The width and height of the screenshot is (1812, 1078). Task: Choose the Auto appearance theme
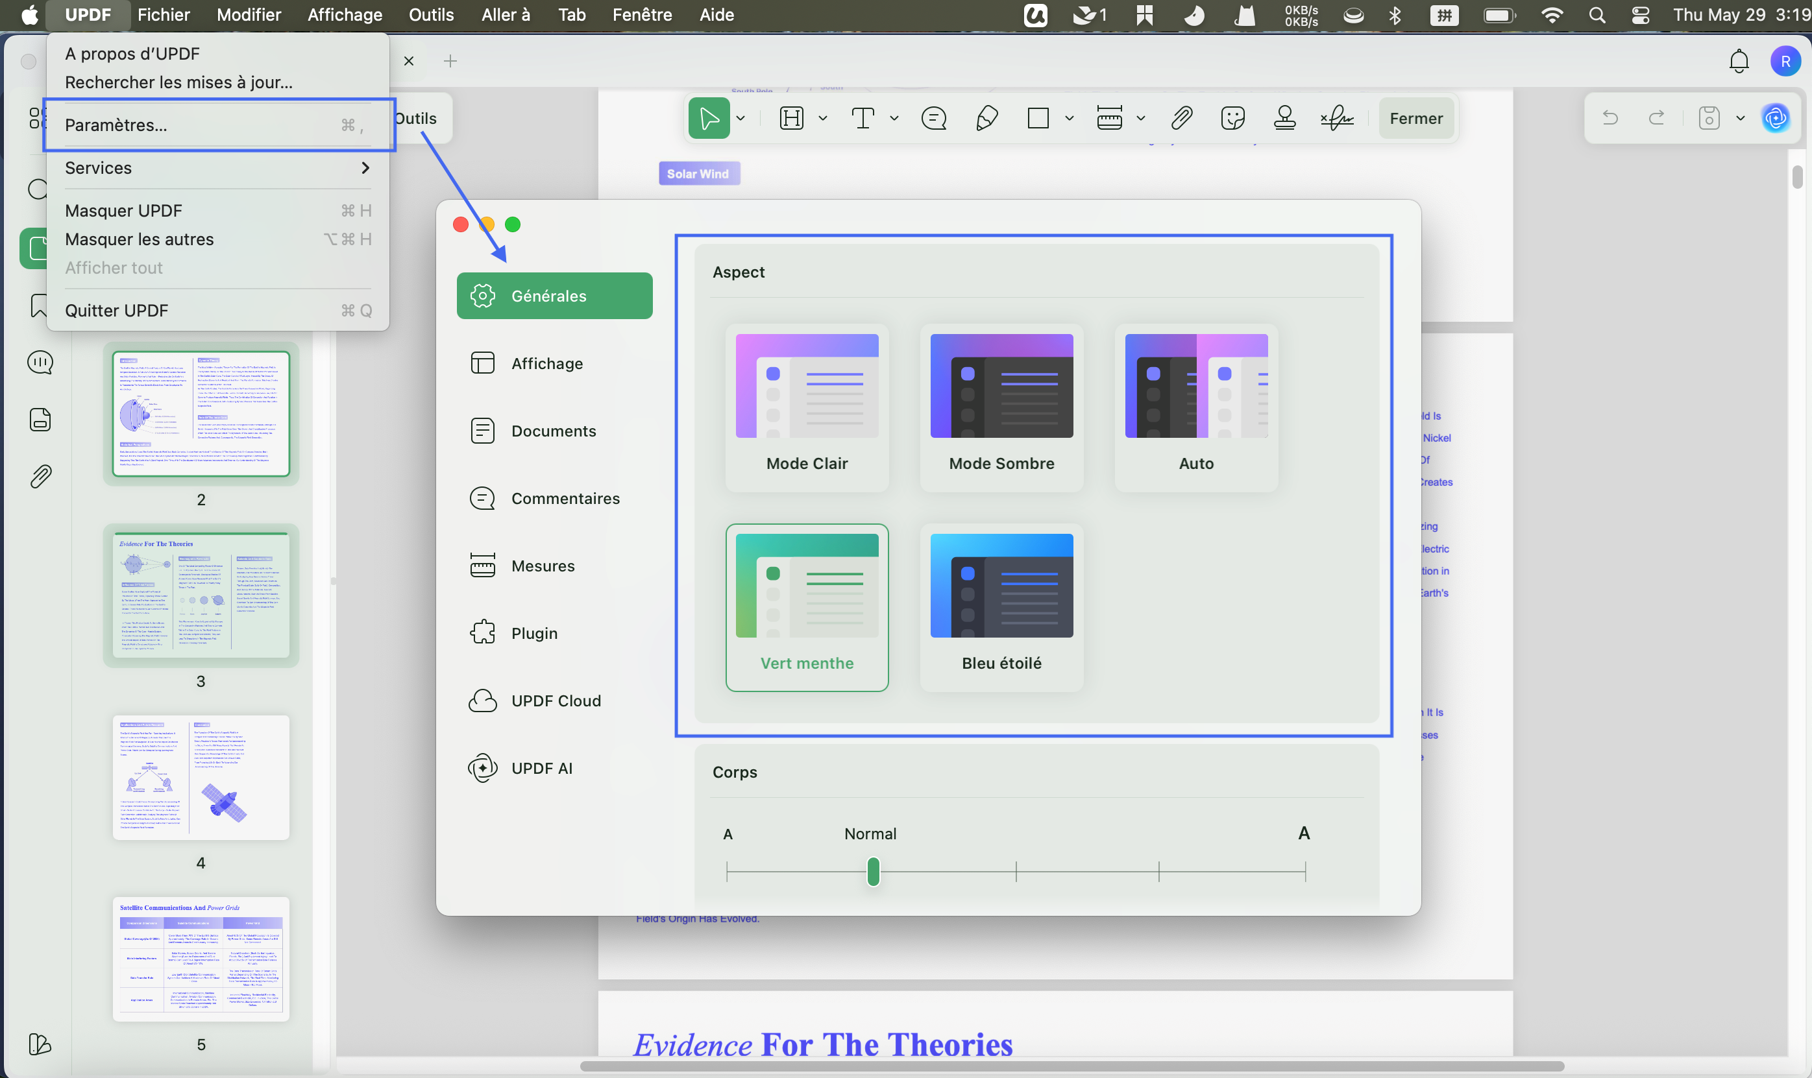click(1195, 407)
